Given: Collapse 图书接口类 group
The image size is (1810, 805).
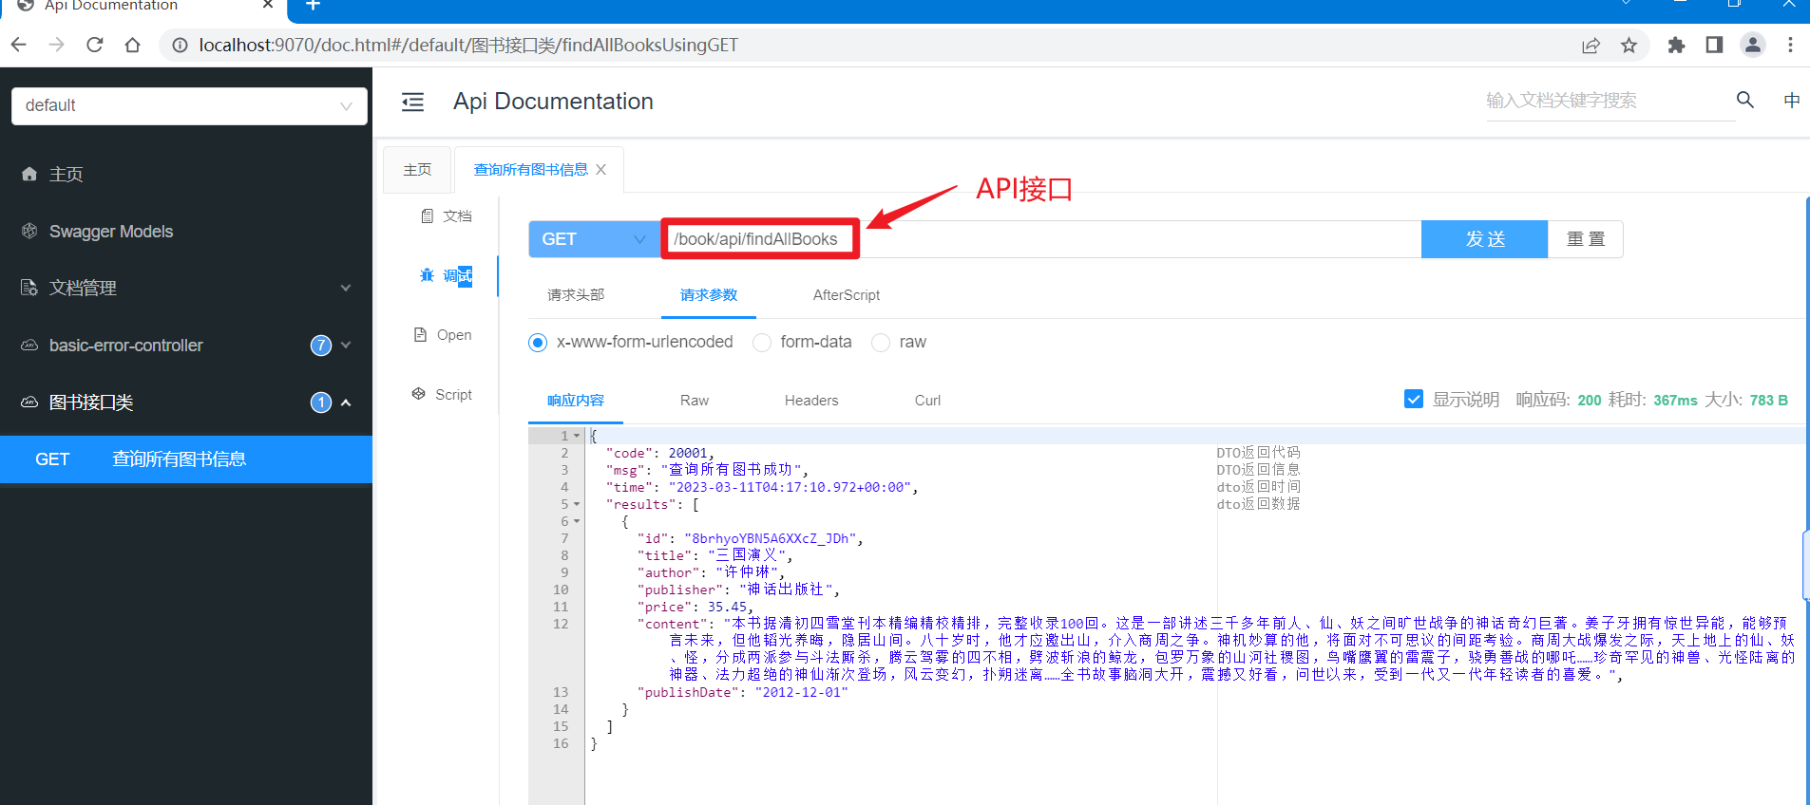Looking at the screenshot, I should click(186, 402).
